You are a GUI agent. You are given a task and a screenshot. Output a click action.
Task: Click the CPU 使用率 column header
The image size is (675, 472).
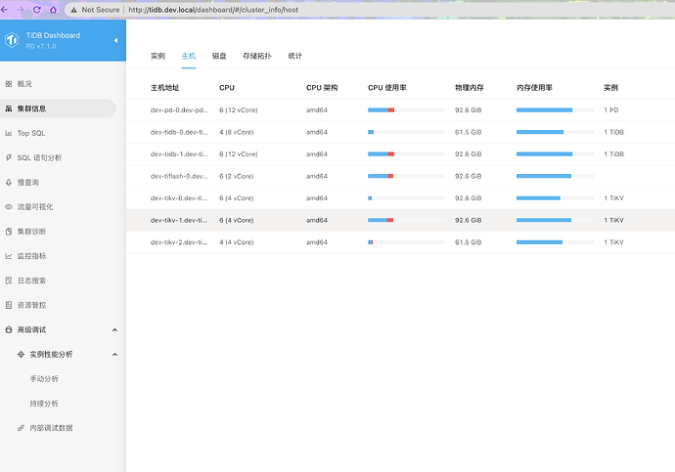386,88
